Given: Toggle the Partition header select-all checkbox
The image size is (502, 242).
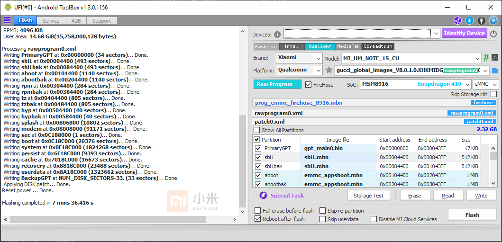Looking at the screenshot, I should (x=257, y=140).
